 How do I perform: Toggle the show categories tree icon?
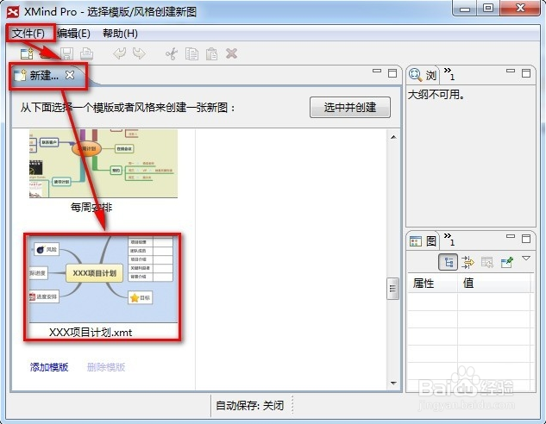tap(448, 262)
